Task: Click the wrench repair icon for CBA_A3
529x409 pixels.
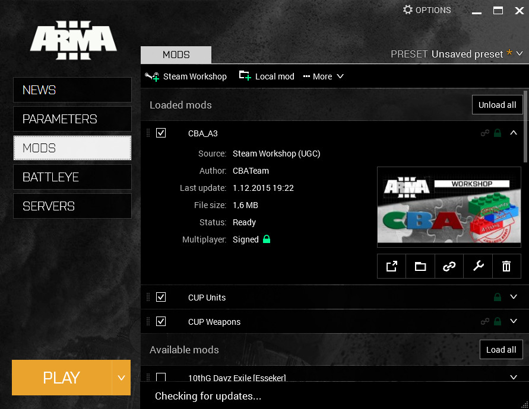Action: click(478, 266)
